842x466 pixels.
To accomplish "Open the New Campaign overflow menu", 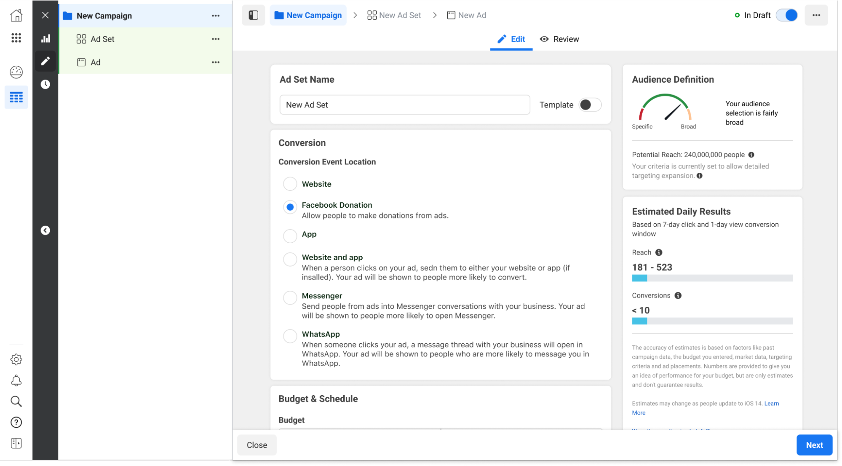I will 216,16.
